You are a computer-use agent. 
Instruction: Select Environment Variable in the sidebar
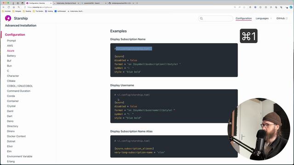tap(20, 156)
